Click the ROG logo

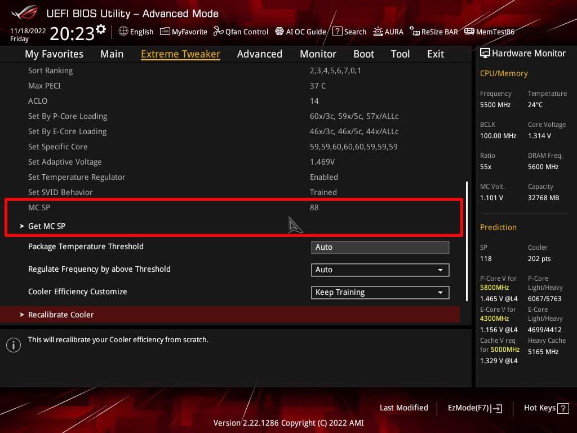click(x=25, y=13)
